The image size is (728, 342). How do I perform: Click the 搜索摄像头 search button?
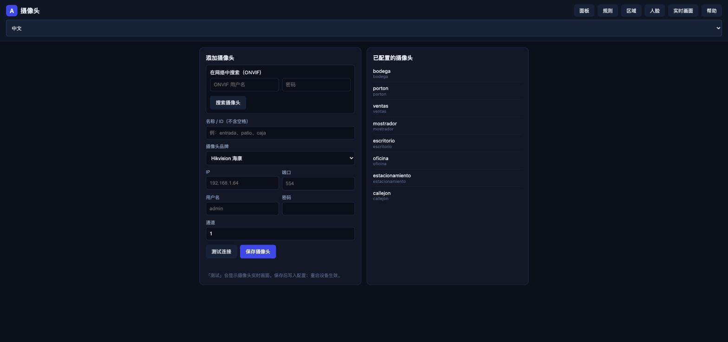tap(228, 103)
